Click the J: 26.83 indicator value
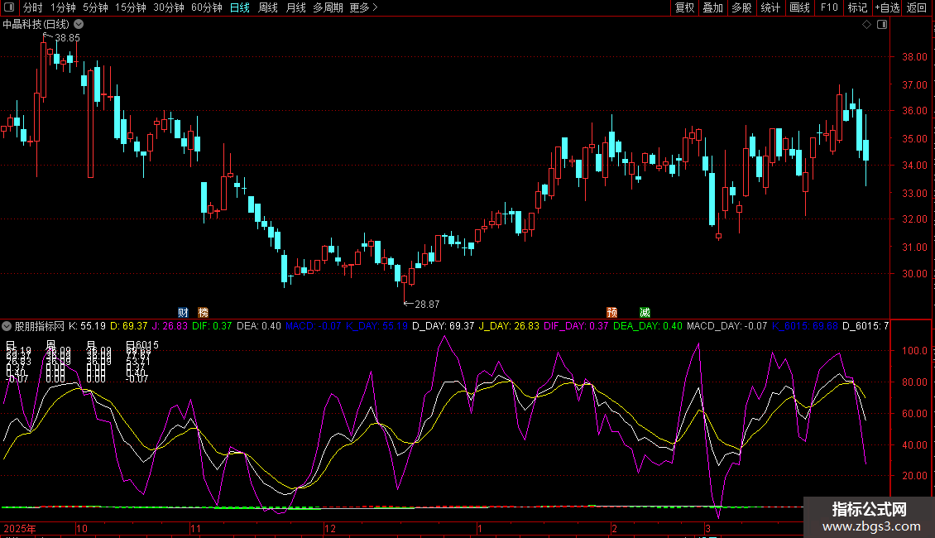This screenshot has width=935, height=538. (170, 326)
